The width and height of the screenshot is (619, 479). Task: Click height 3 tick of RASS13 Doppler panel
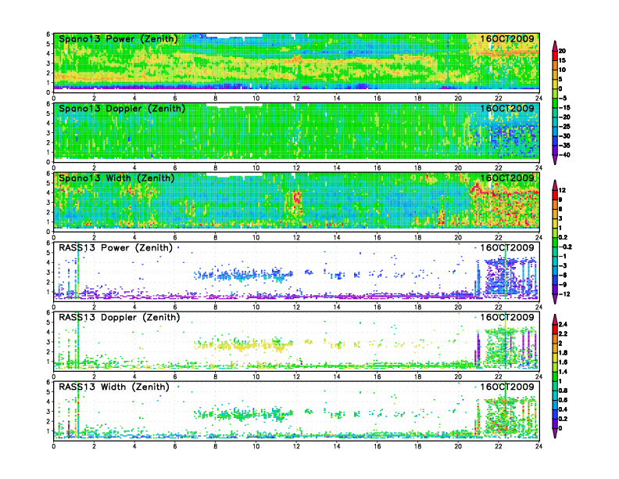coord(48,342)
